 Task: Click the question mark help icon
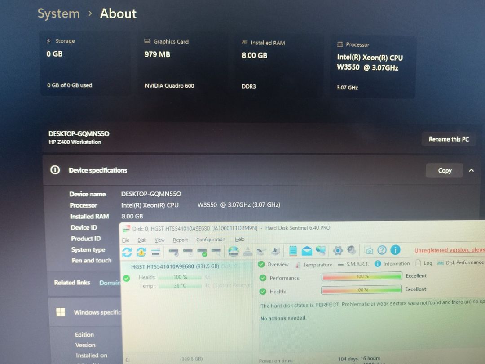(382, 250)
